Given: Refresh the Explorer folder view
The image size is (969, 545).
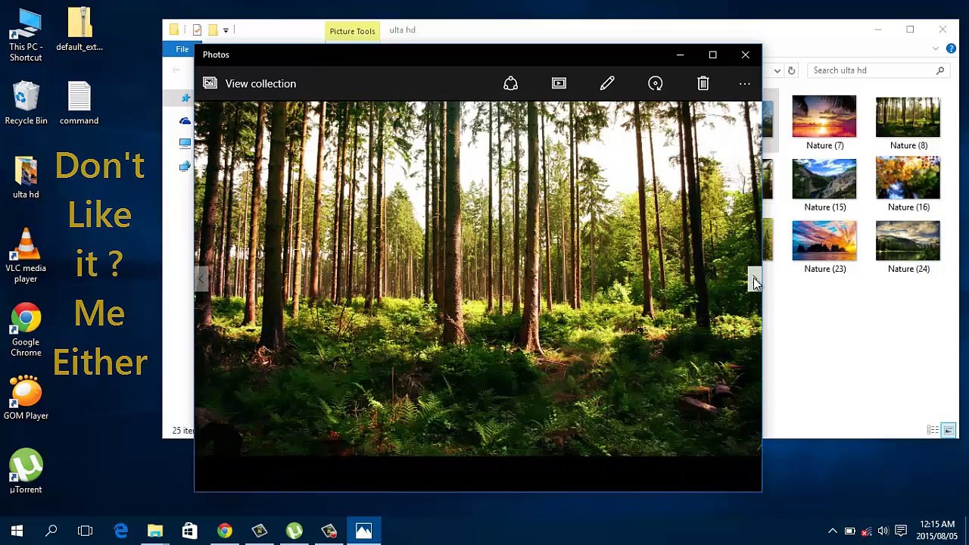Looking at the screenshot, I should pos(791,70).
